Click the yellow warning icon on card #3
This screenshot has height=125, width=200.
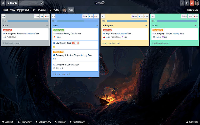54,47
